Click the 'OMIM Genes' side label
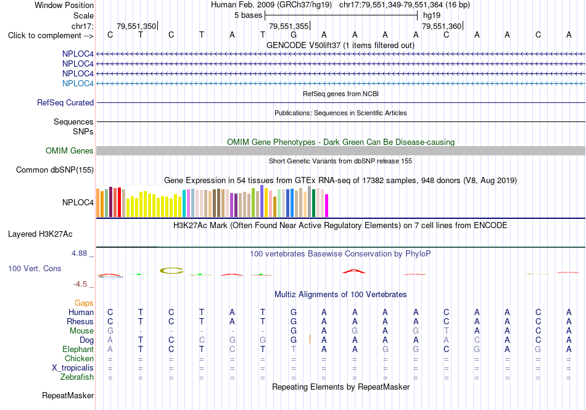Image resolution: width=586 pixels, height=410 pixels. pyautogui.click(x=69, y=150)
